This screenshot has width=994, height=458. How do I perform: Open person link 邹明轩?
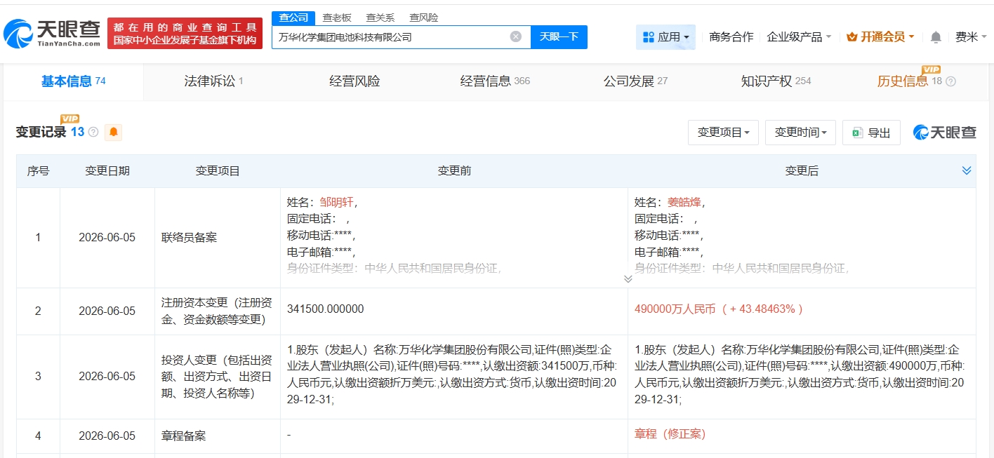point(337,202)
